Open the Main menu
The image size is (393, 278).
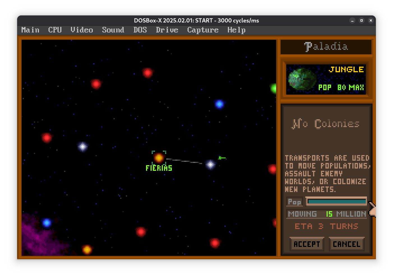30,30
